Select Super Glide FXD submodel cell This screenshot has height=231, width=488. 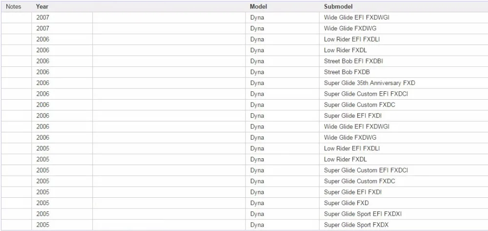pyautogui.click(x=346, y=203)
